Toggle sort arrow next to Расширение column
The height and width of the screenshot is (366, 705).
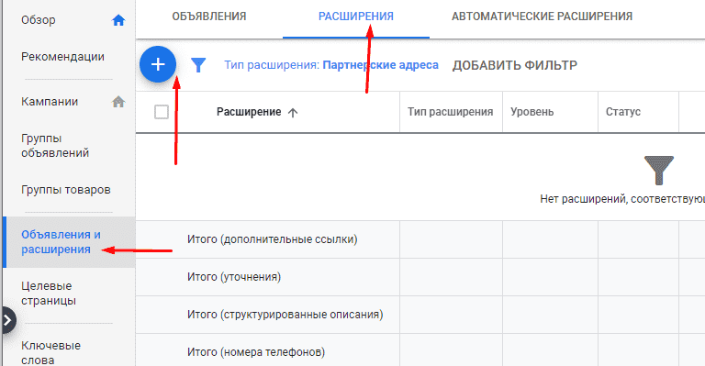[x=293, y=112]
